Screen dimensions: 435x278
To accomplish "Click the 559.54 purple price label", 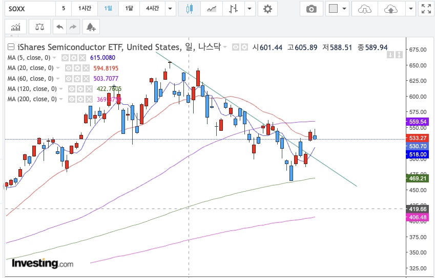I will (417, 122).
